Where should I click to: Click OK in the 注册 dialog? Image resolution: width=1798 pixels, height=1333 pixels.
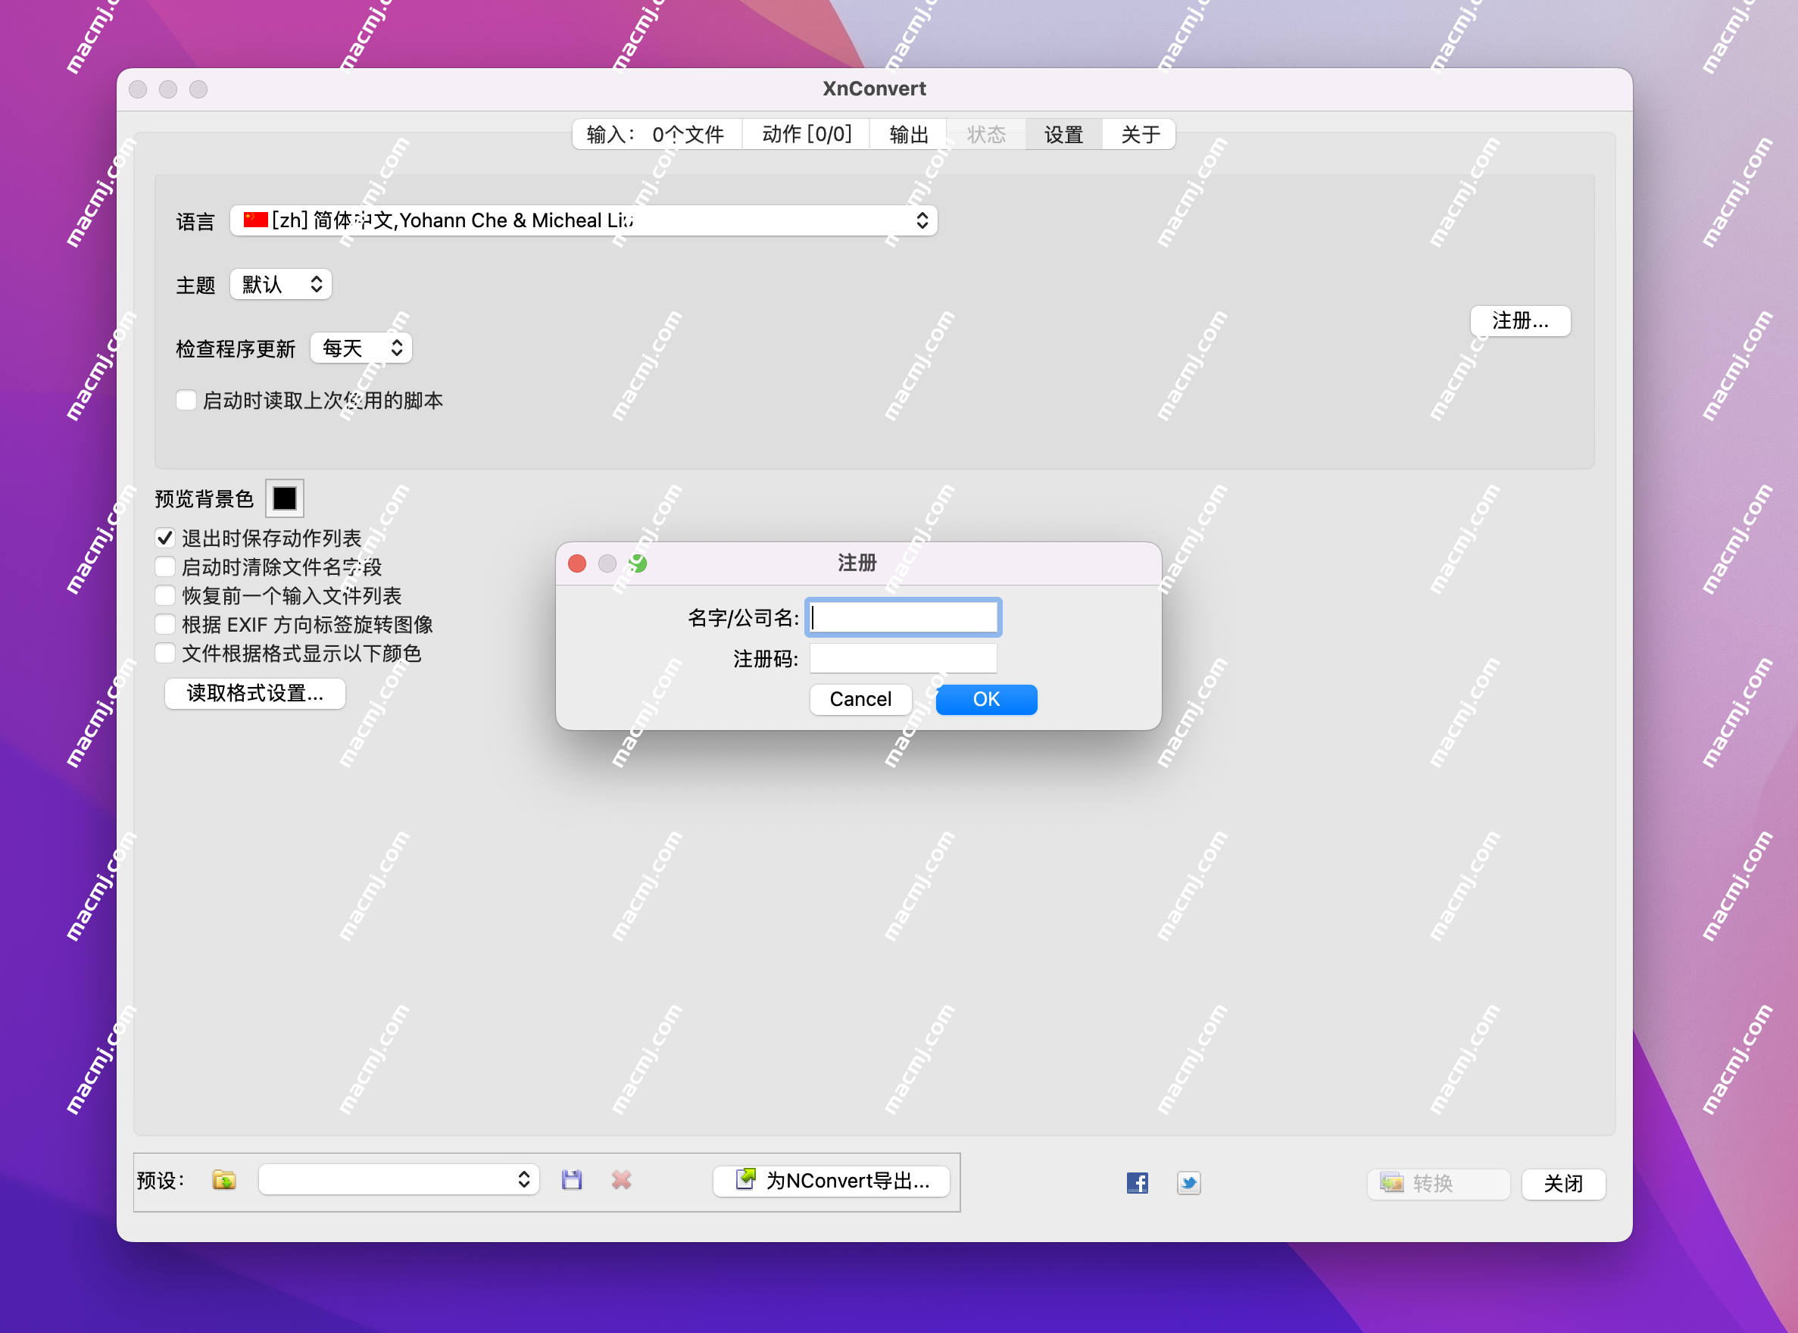tap(986, 699)
